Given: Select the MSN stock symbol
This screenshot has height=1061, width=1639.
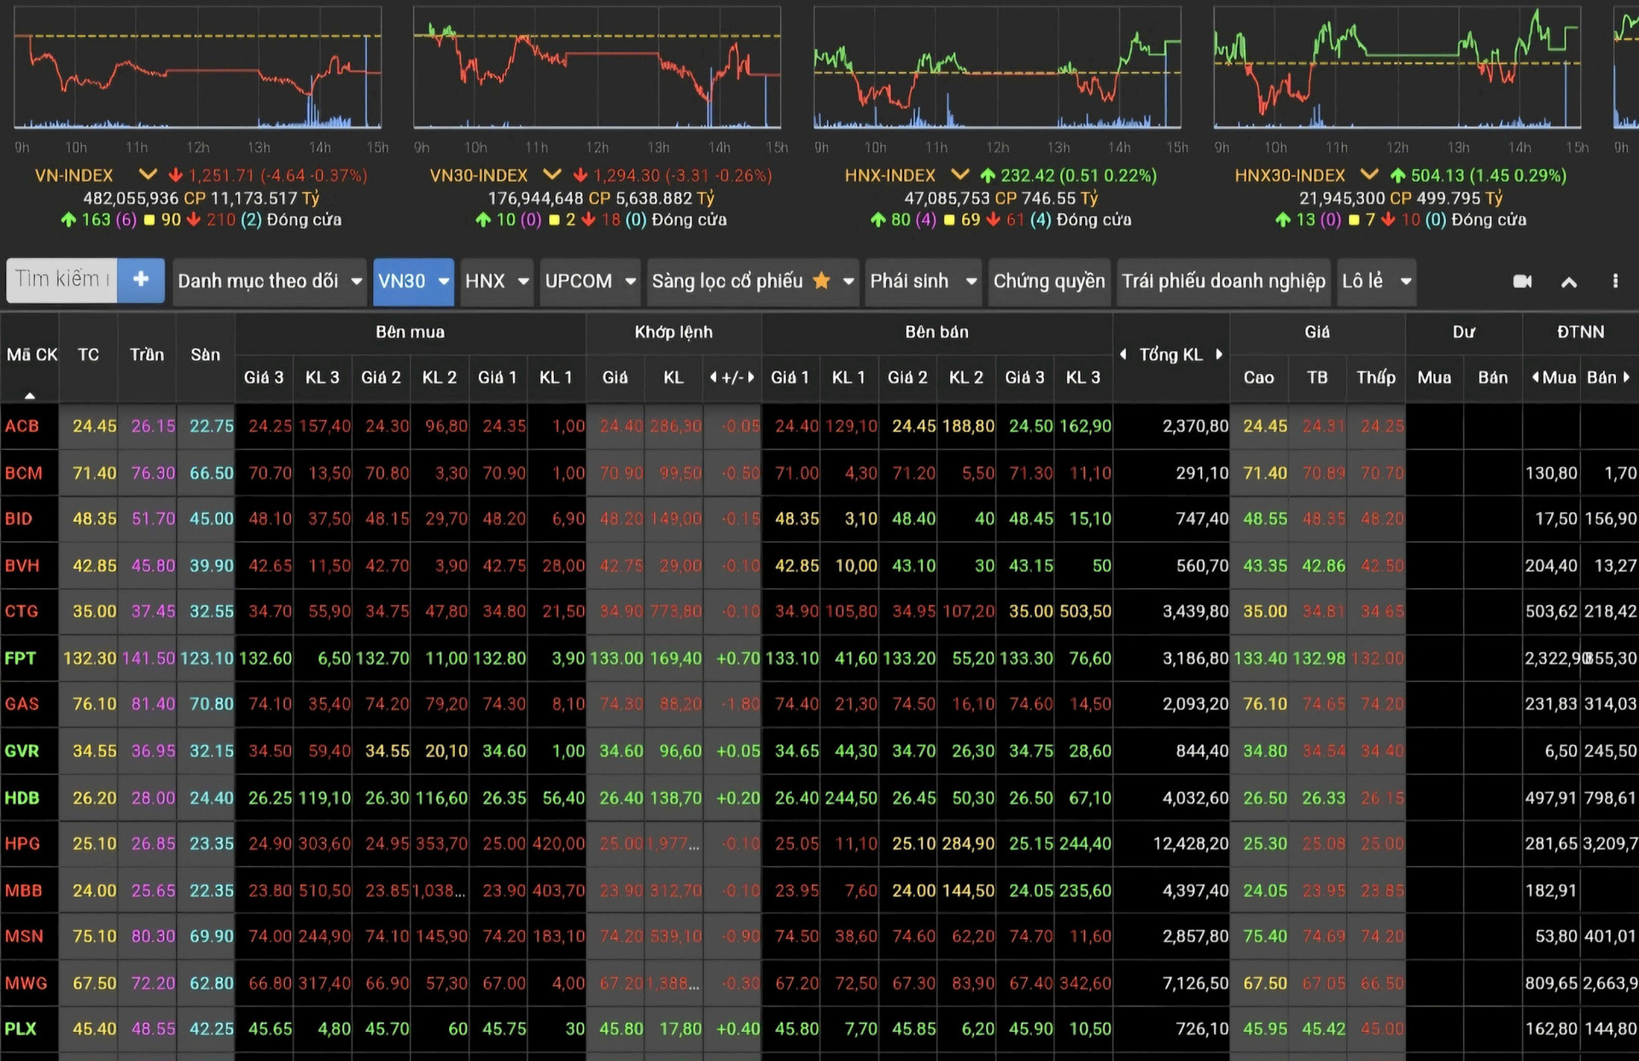Looking at the screenshot, I should 24,936.
